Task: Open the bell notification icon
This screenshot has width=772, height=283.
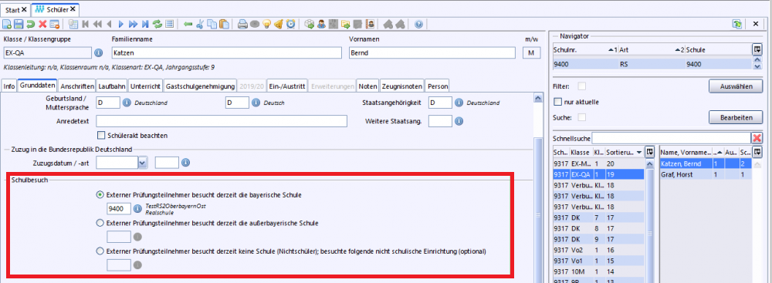Action: [279, 24]
